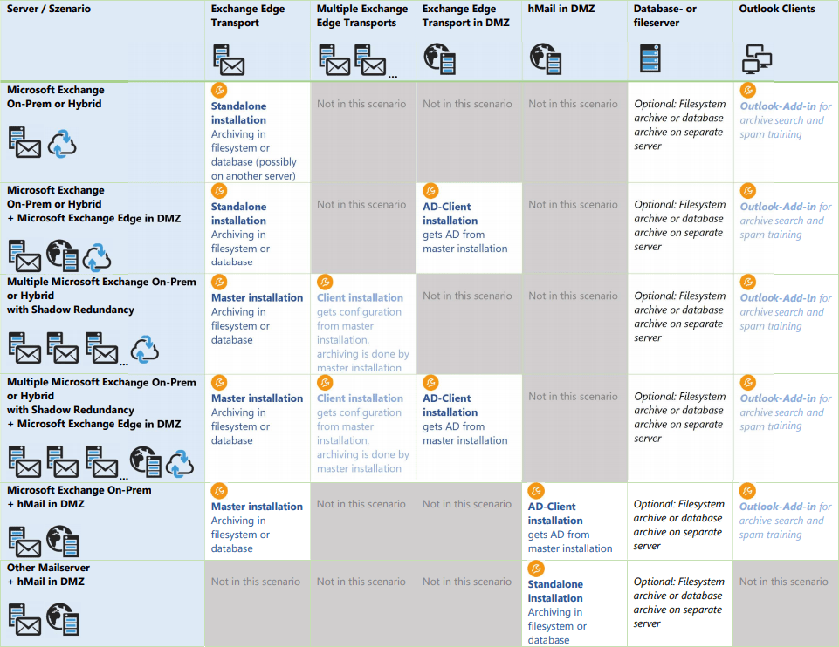
Task: Click orange icon above Outlook-Add-in in first row
Action: pos(747,90)
